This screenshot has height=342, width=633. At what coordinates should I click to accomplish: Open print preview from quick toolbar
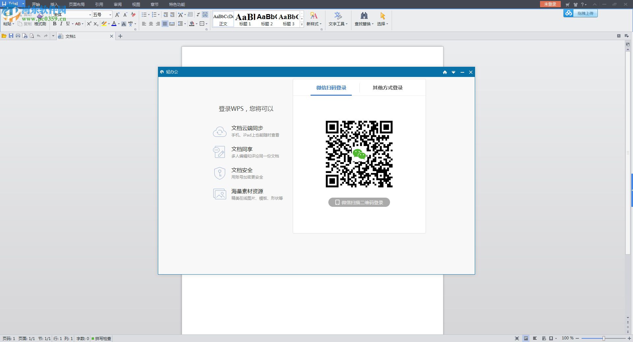(x=32, y=36)
